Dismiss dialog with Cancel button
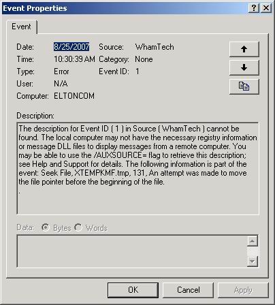This screenshot has height=305, width=275. click(x=189, y=290)
